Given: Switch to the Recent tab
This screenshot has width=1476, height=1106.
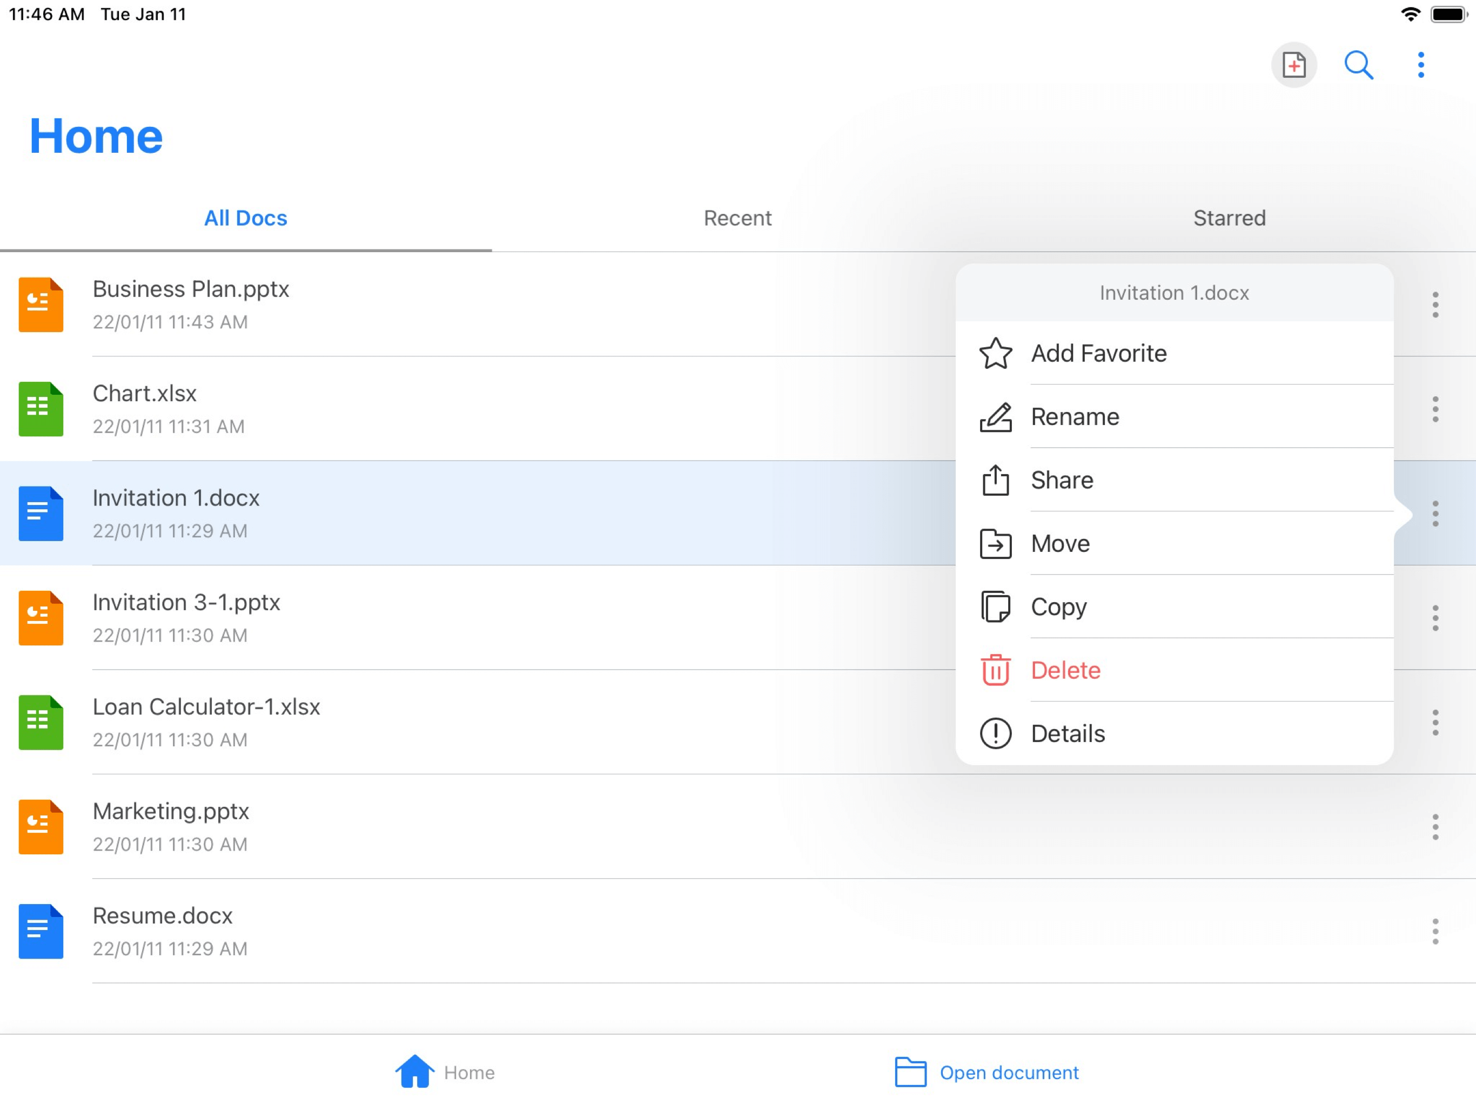Looking at the screenshot, I should 737,218.
